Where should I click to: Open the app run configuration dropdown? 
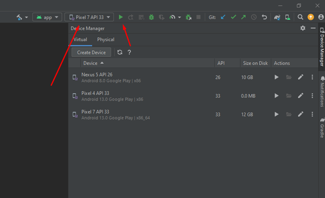click(x=47, y=17)
